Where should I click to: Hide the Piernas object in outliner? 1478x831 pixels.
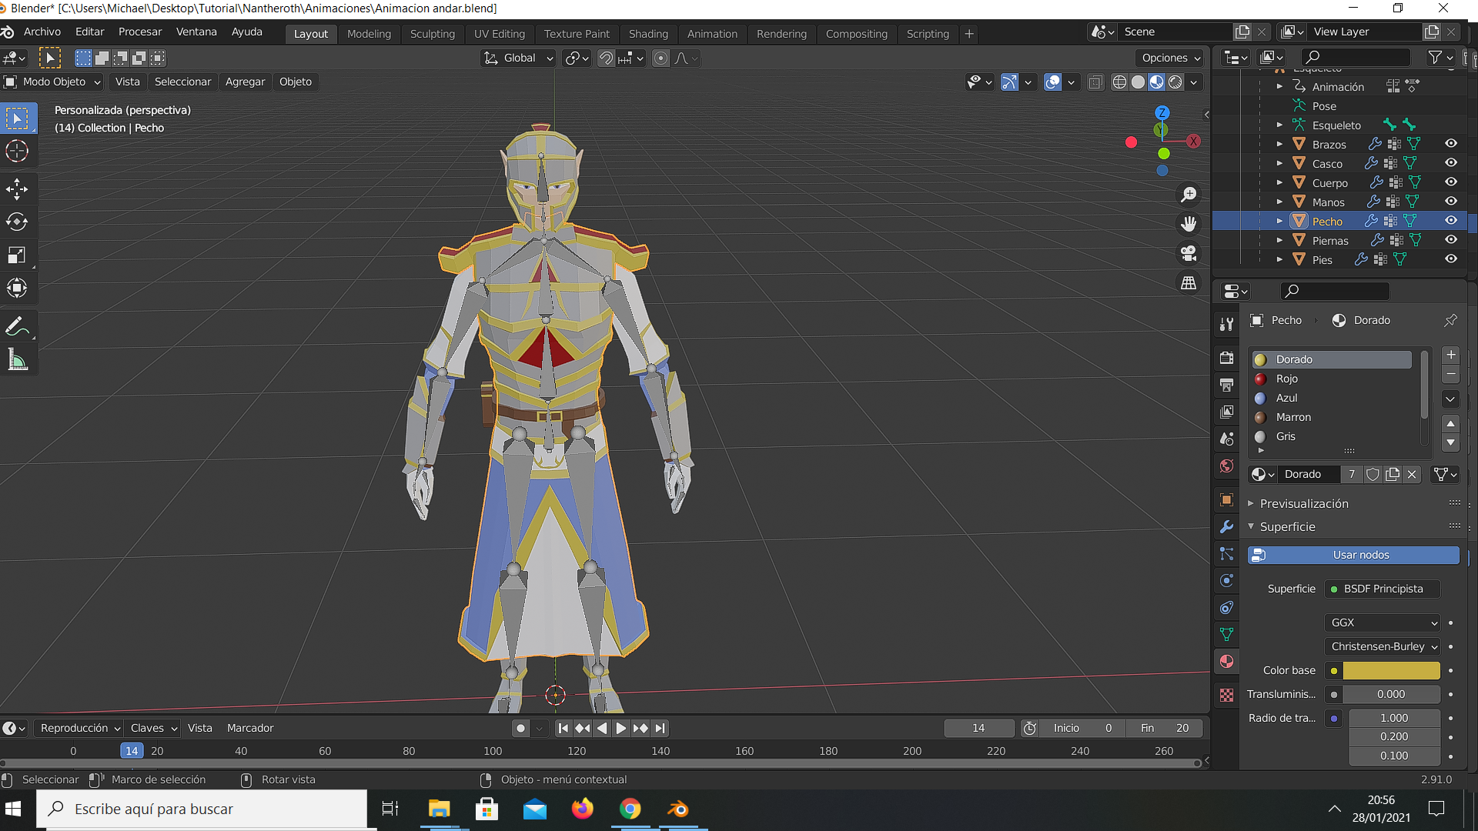[1450, 240]
